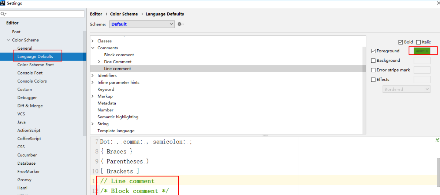Uncheck the Foreground checkbox

coord(373,51)
